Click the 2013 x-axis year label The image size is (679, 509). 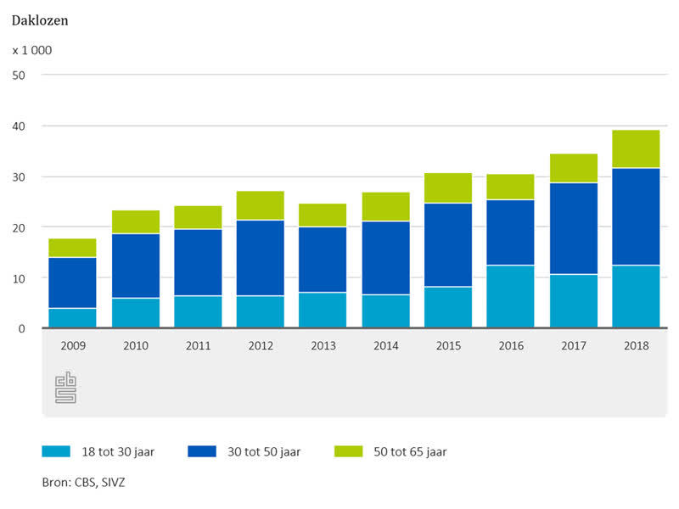click(322, 346)
